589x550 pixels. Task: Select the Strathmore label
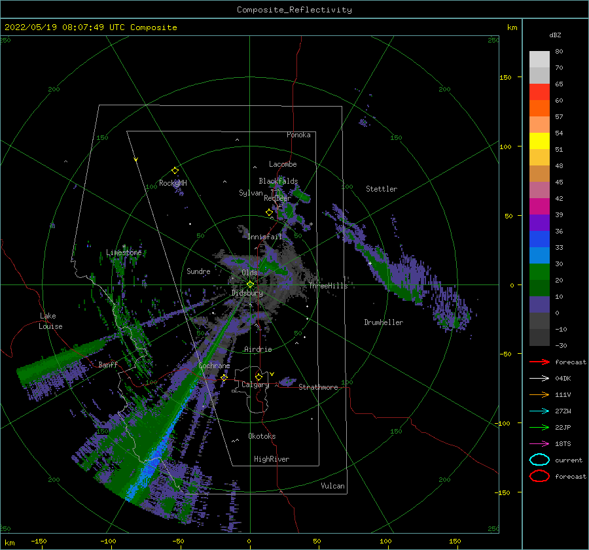pyautogui.click(x=318, y=387)
